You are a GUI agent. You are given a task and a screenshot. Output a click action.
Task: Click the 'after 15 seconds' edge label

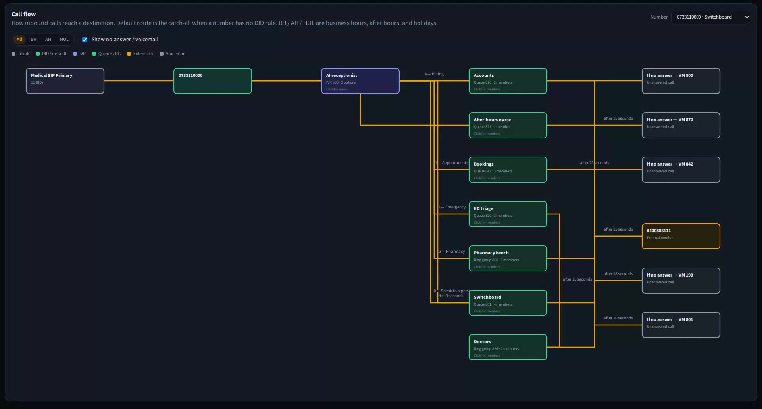click(577, 279)
